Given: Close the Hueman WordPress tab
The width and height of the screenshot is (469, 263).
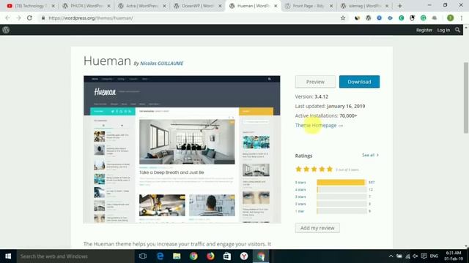Looking at the screenshot, I should 276,6.
